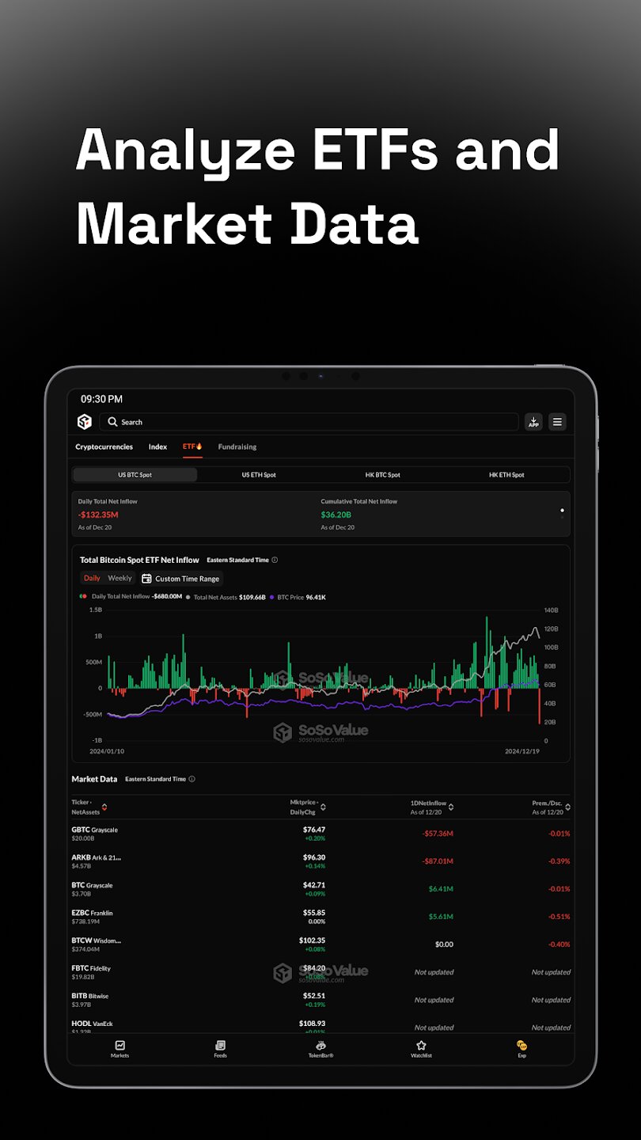Open the Watchlist star icon
Screen dimensions: 641x1140
coord(421,1046)
